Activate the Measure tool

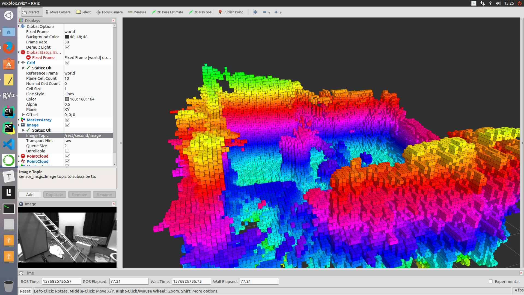[x=137, y=12]
